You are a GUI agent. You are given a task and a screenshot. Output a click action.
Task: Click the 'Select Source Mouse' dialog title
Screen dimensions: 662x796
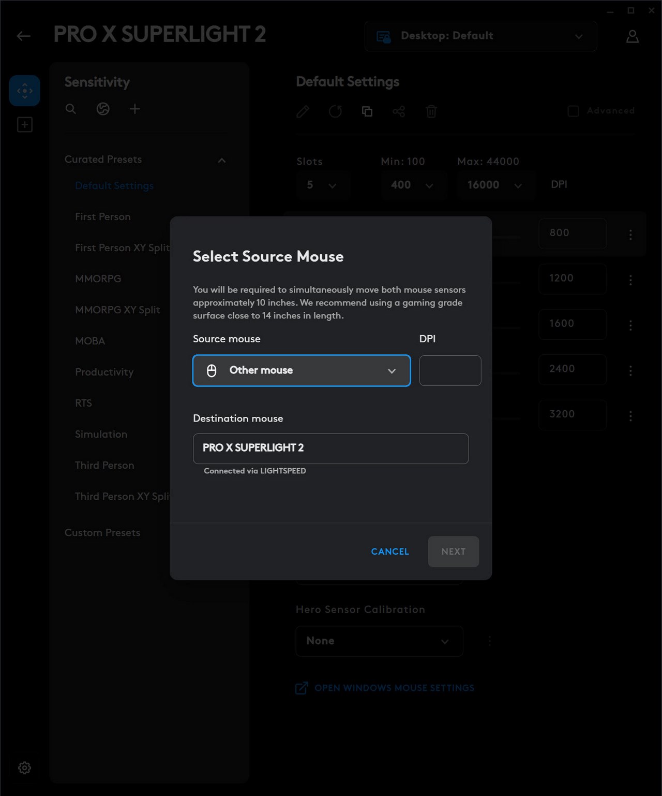(268, 256)
